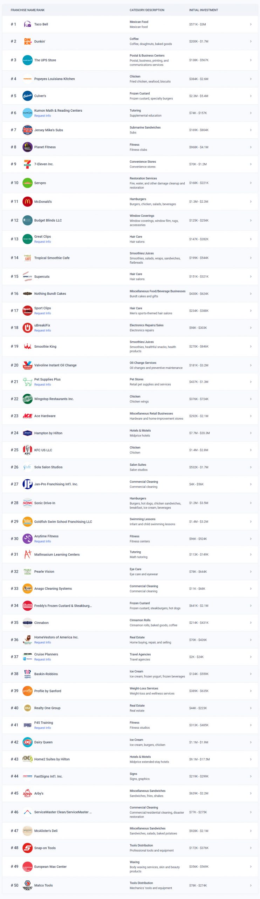Click the Franchise Name/Rank column header

click(x=28, y=10)
